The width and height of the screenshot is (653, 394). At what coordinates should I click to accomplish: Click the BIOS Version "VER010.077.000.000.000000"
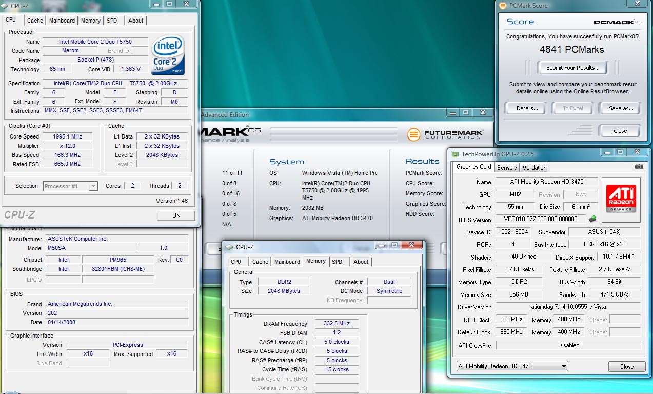tap(541, 219)
